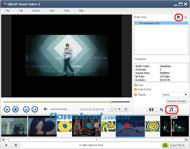Switch to the crop panel

[161, 109]
